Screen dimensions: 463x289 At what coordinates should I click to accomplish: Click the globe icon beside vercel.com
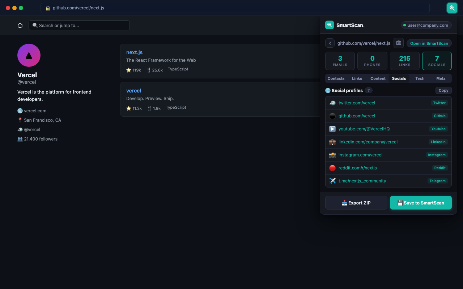click(20, 111)
